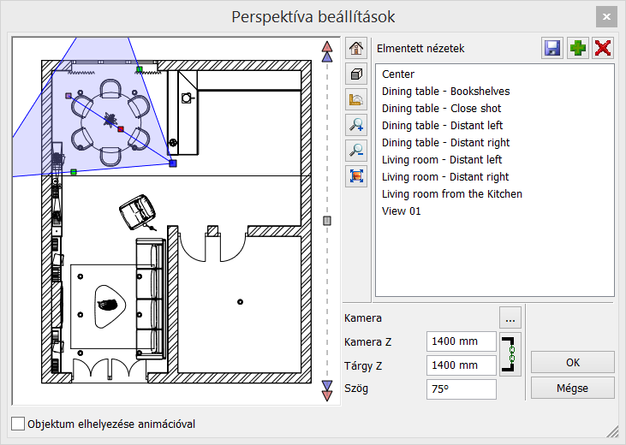626x445 pixels.
Task: Zoom in with the magnifier plus icon
Action: tap(356, 126)
